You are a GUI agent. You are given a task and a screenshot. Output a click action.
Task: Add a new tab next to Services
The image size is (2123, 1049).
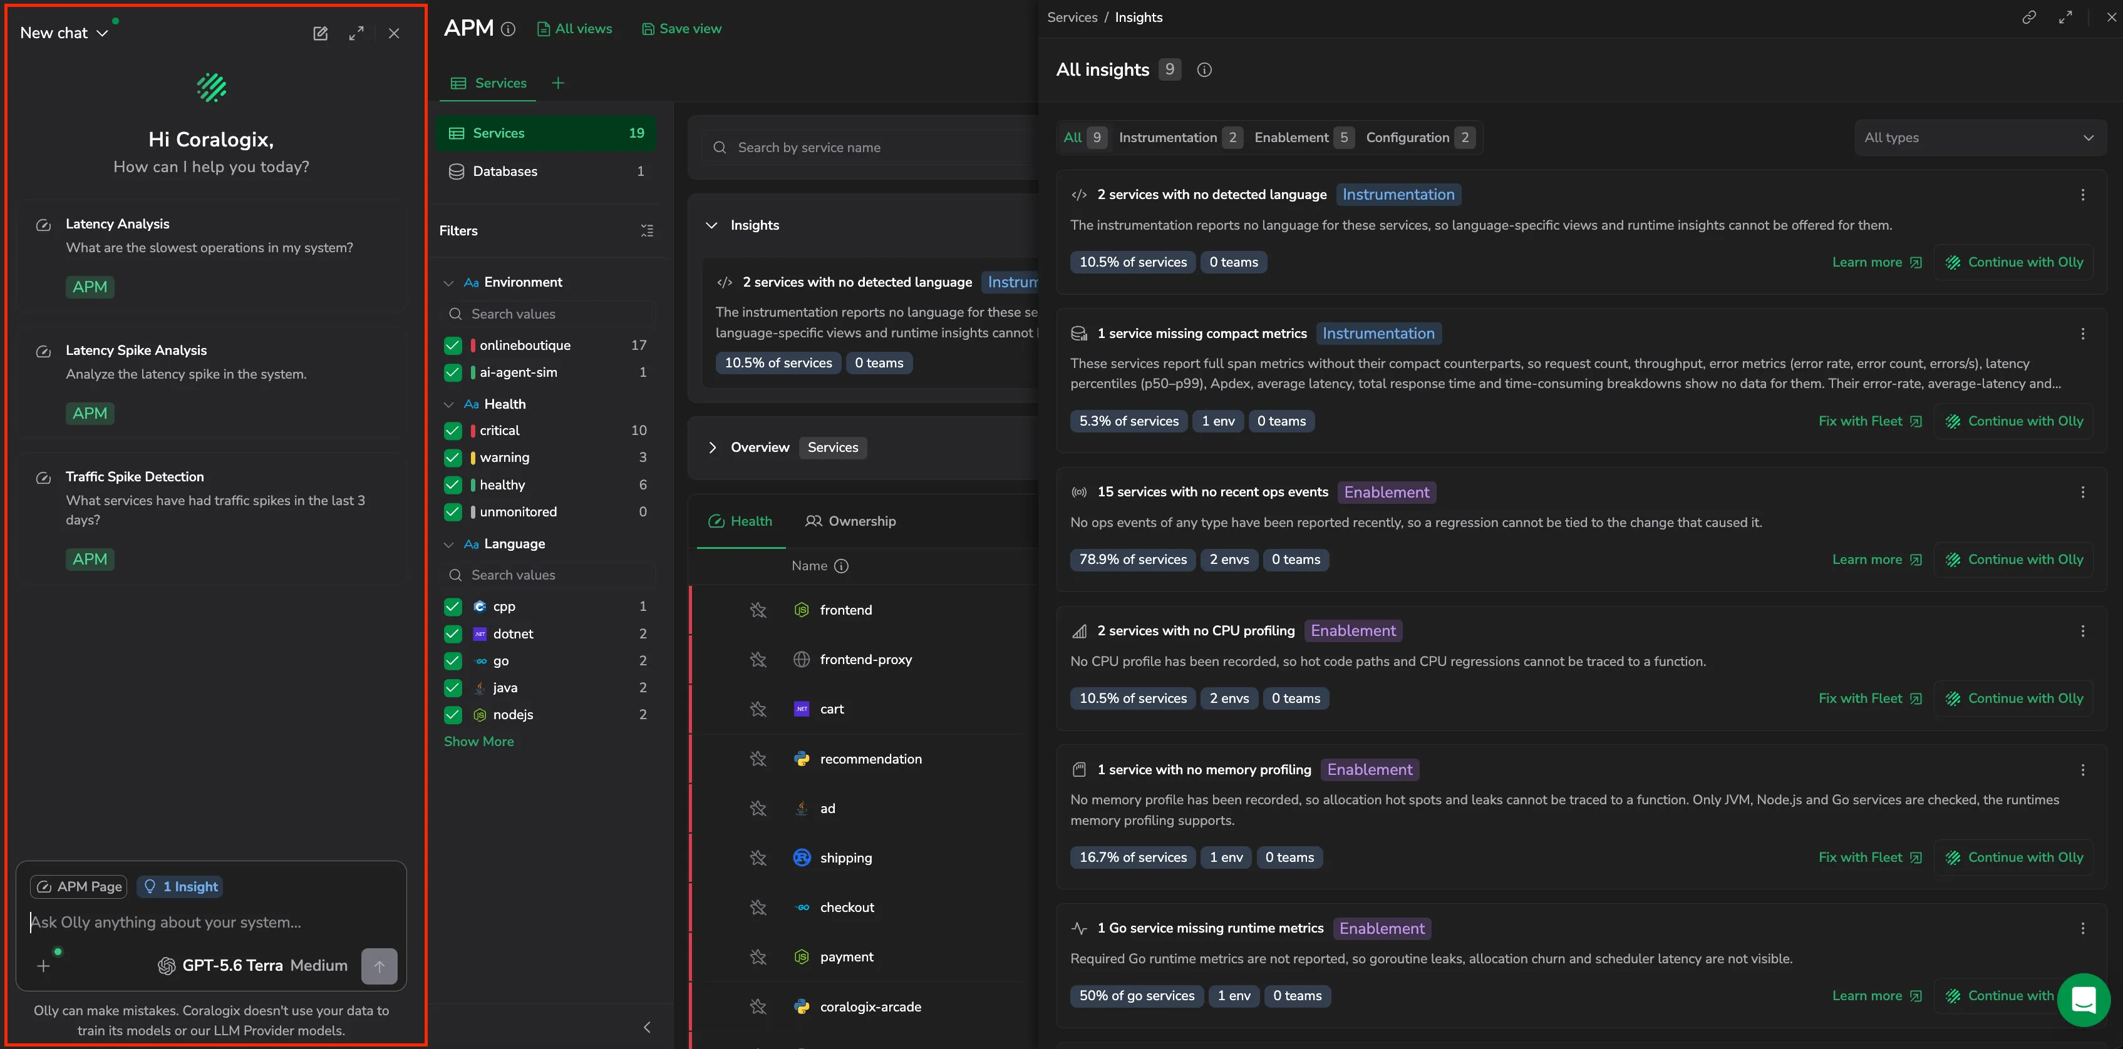[558, 83]
